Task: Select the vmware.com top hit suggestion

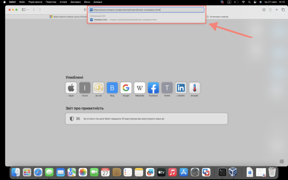Action: 146,20
